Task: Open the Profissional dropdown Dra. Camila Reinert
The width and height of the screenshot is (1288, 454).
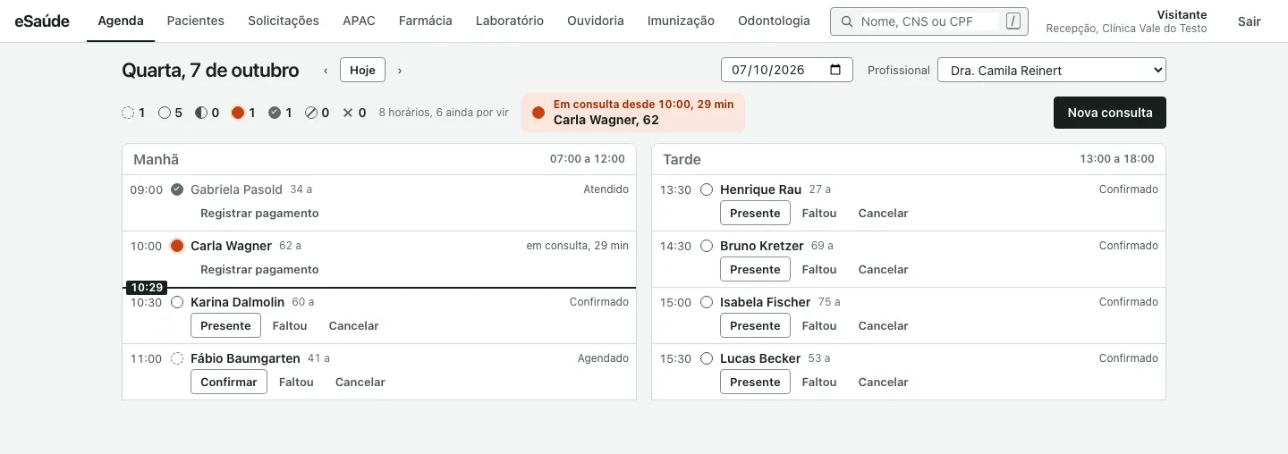Action: [1052, 70]
